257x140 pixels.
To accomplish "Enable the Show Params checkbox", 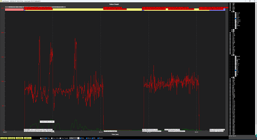I will pos(60,138).
